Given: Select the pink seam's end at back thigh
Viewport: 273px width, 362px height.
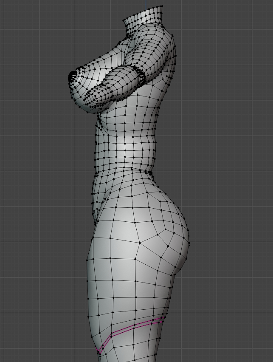Looking at the screenshot, I should (x=164, y=317).
